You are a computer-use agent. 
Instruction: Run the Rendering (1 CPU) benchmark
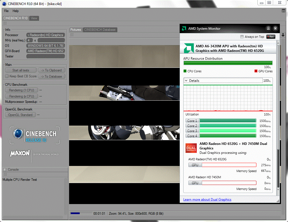point(22,90)
